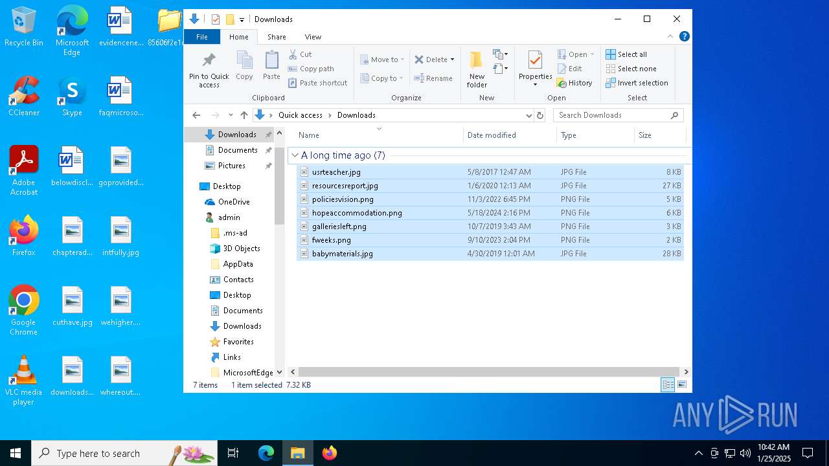Click the Quick Access Toolbar Properties checkmark icon
This screenshot has width=829, height=466.
(x=216, y=19)
